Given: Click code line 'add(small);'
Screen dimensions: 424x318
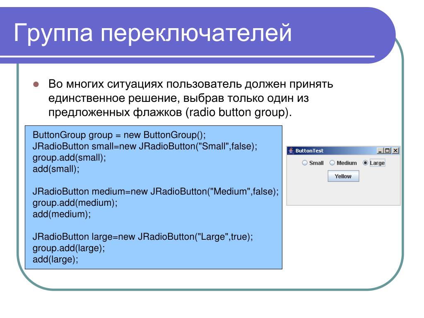Looking at the screenshot, I should pos(56,169).
